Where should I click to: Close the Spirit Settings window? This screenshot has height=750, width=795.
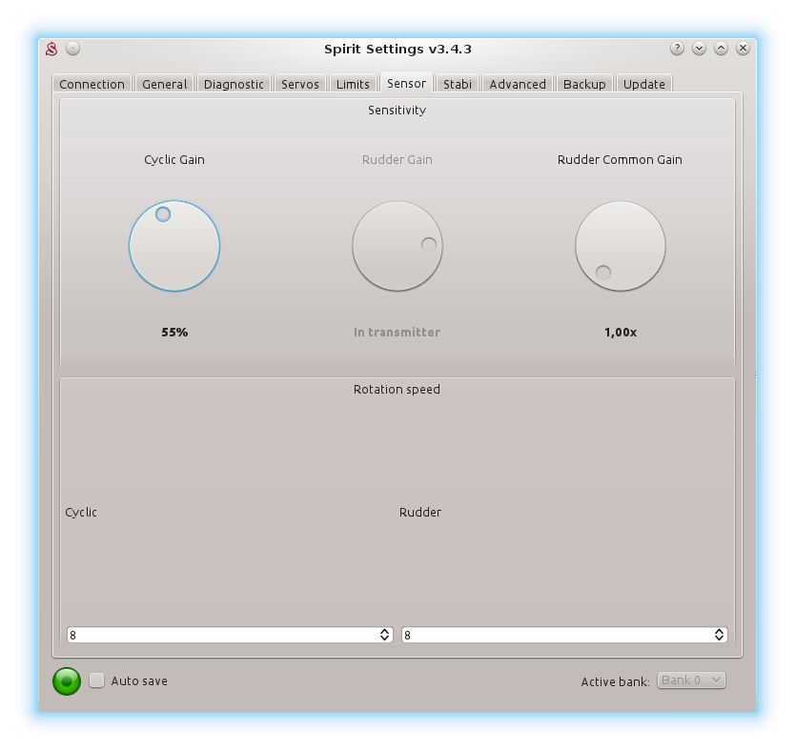[x=743, y=49]
